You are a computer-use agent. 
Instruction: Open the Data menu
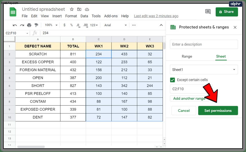tap(84, 16)
